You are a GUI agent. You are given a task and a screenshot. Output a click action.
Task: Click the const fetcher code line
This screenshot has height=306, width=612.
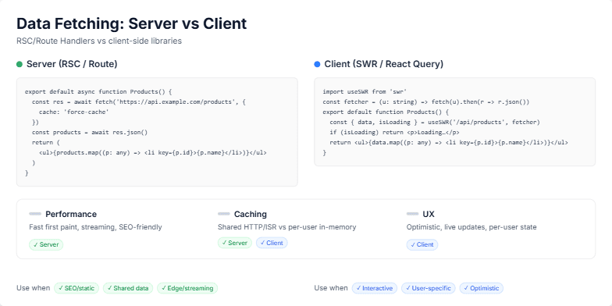pos(426,101)
